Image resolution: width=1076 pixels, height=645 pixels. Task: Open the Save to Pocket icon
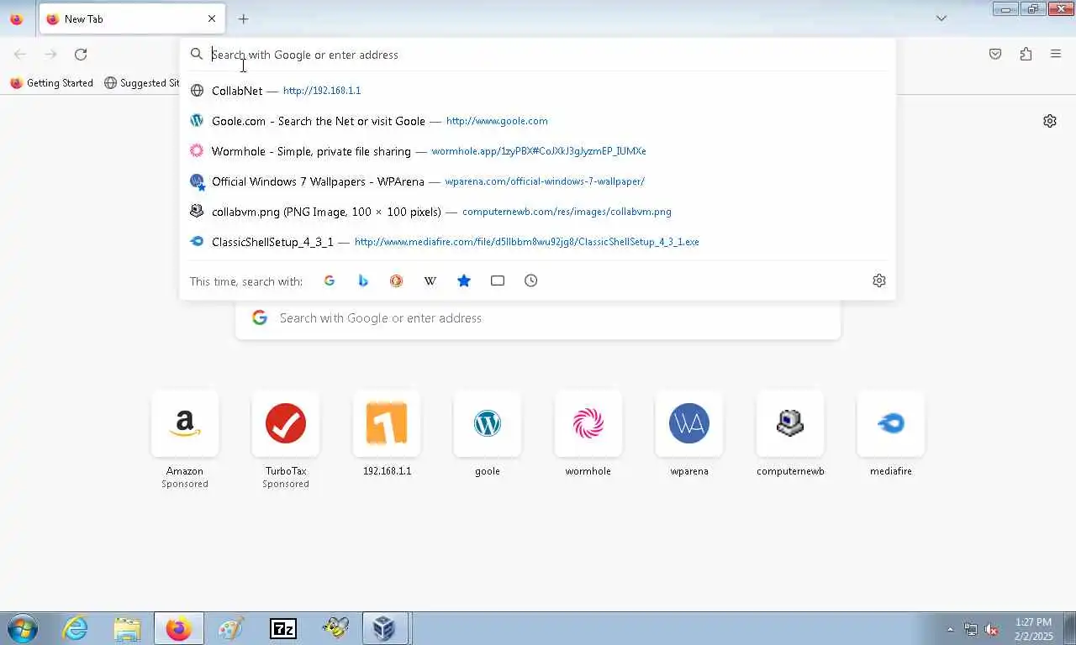click(x=995, y=55)
